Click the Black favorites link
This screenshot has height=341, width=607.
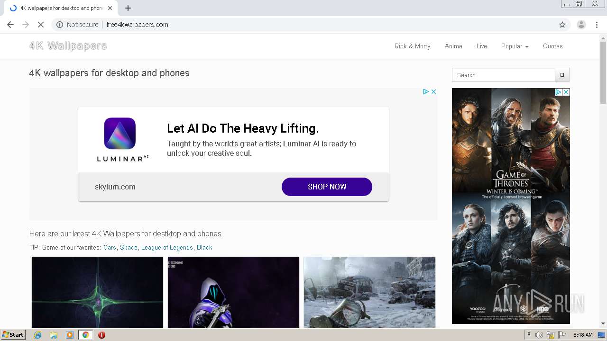pyautogui.click(x=204, y=247)
